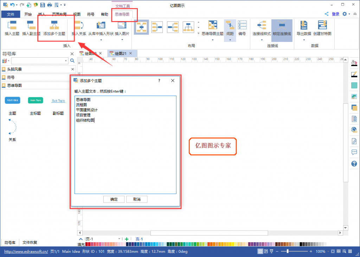Open the line pencil sidebar panel
Screen dimensions: 360x257
tap(354, 74)
